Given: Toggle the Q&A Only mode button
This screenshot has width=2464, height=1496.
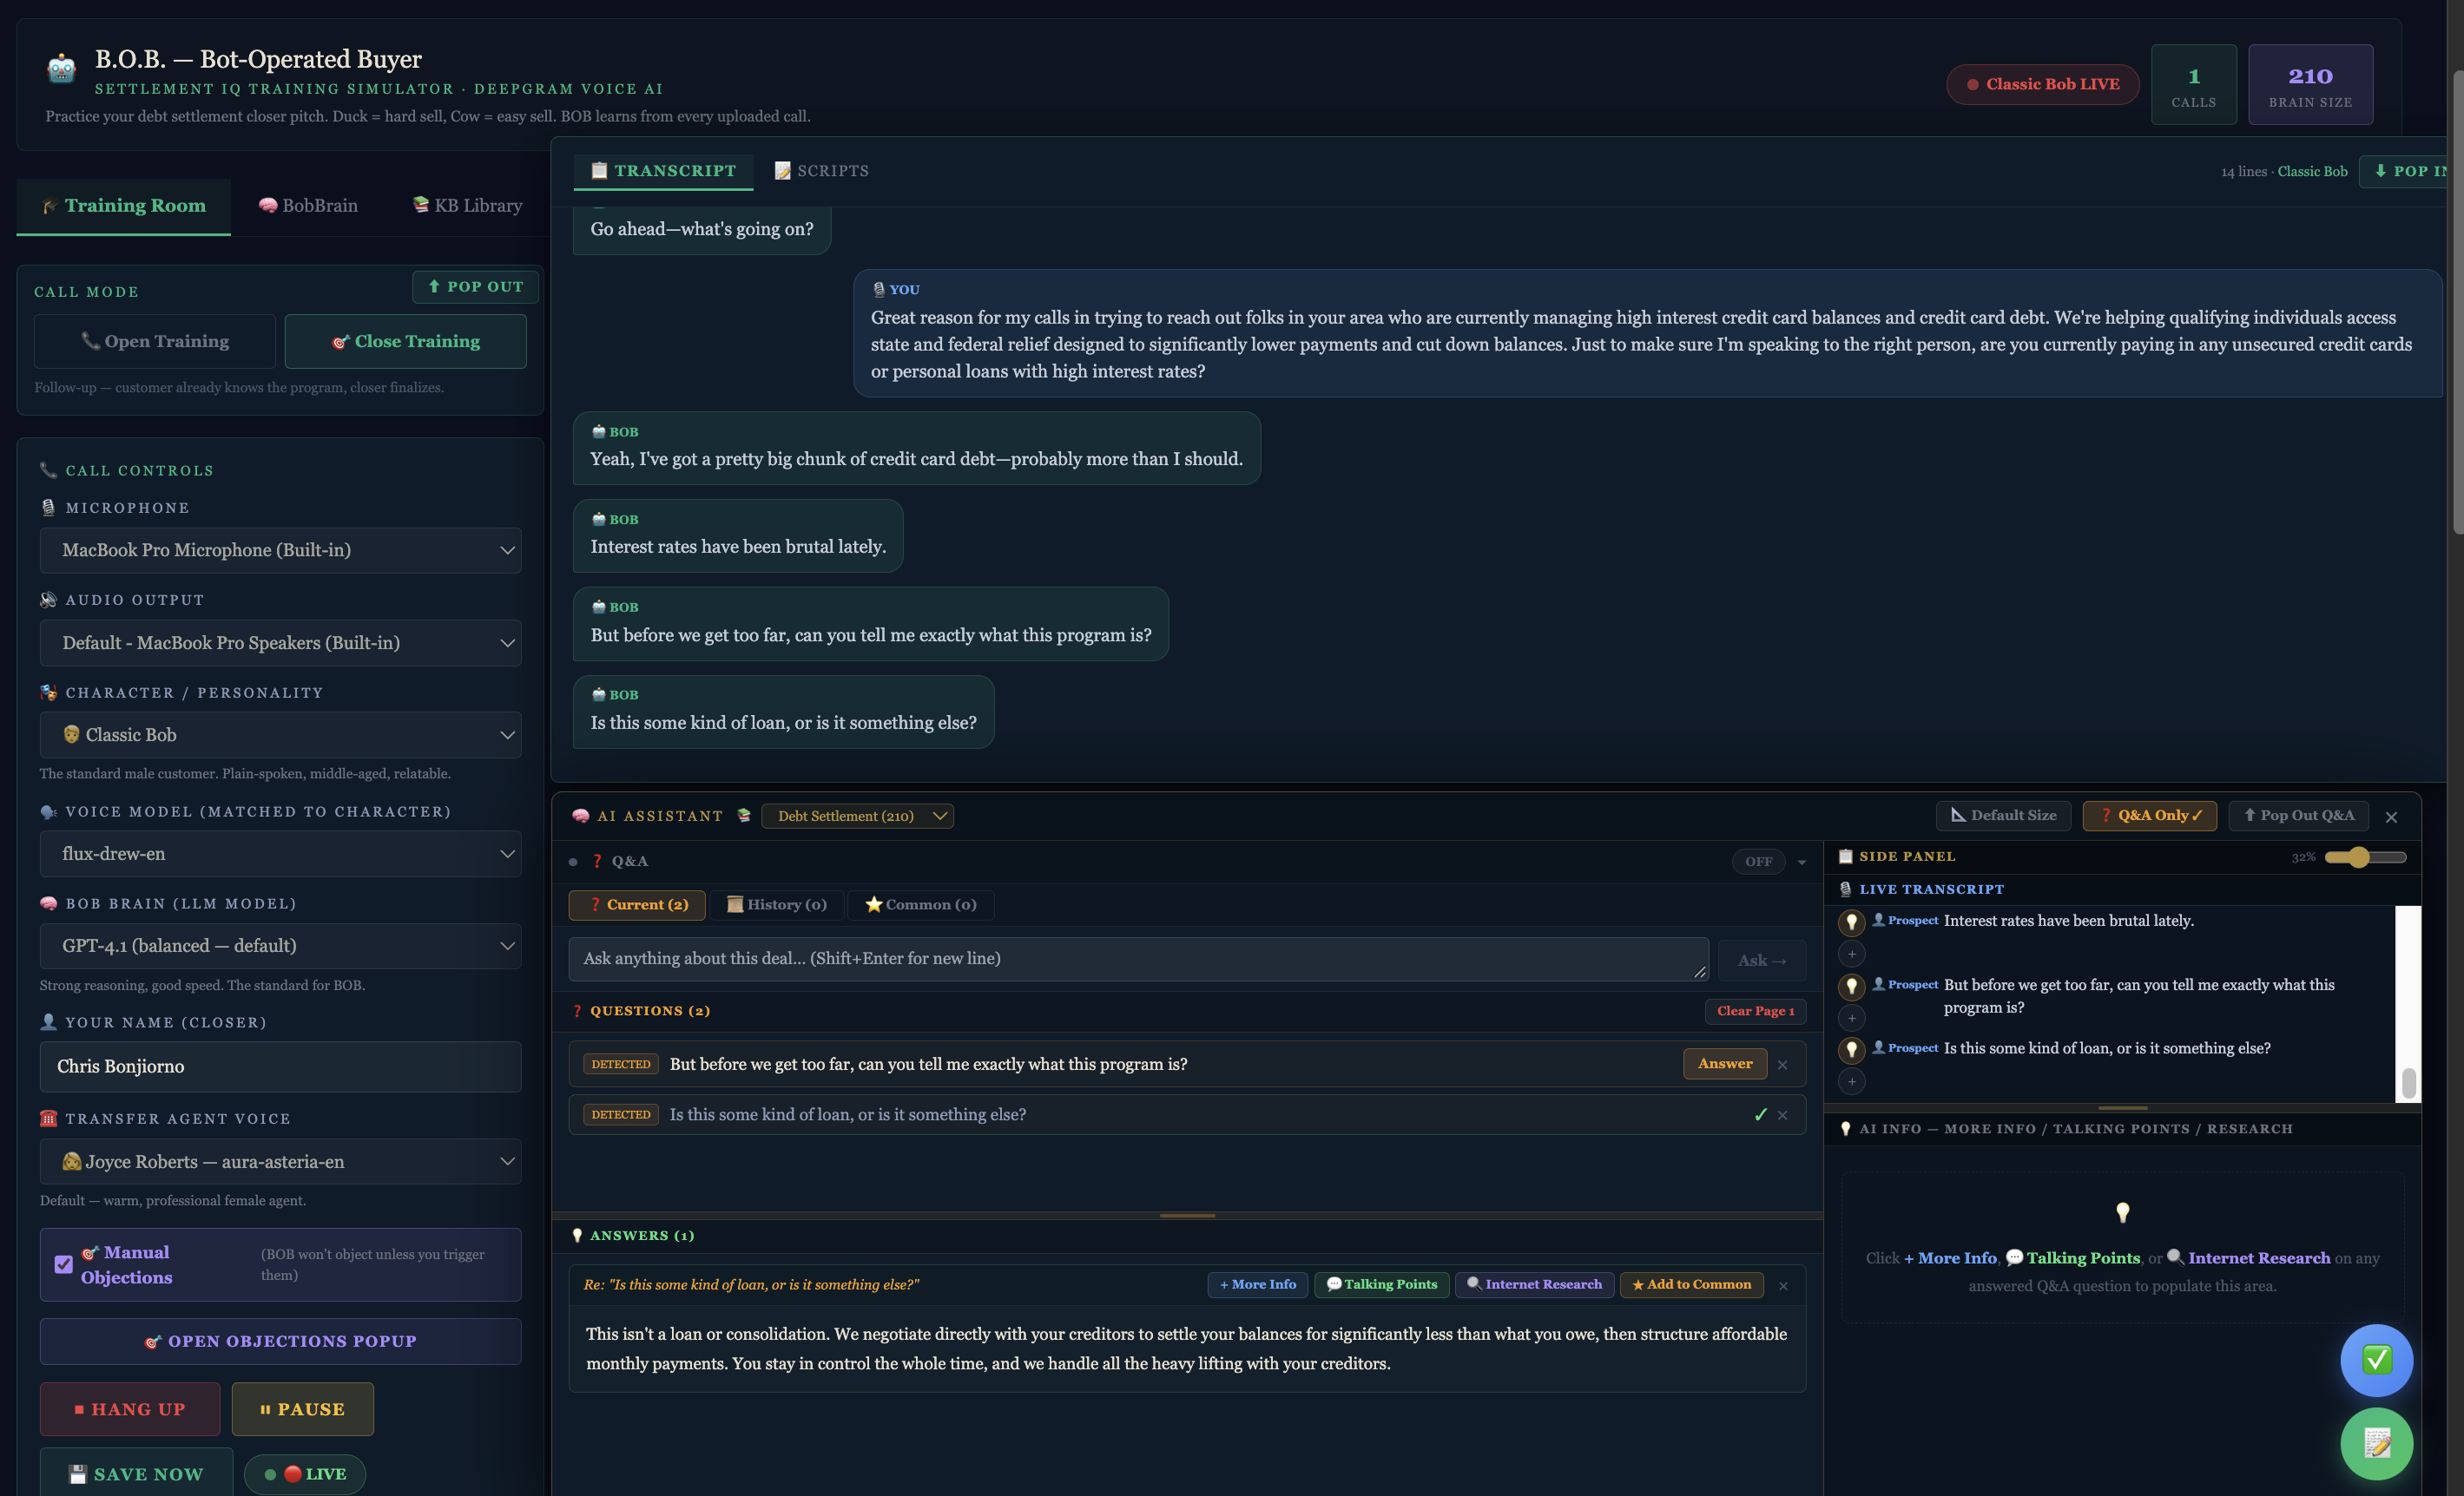Looking at the screenshot, I should [2149, 816].
